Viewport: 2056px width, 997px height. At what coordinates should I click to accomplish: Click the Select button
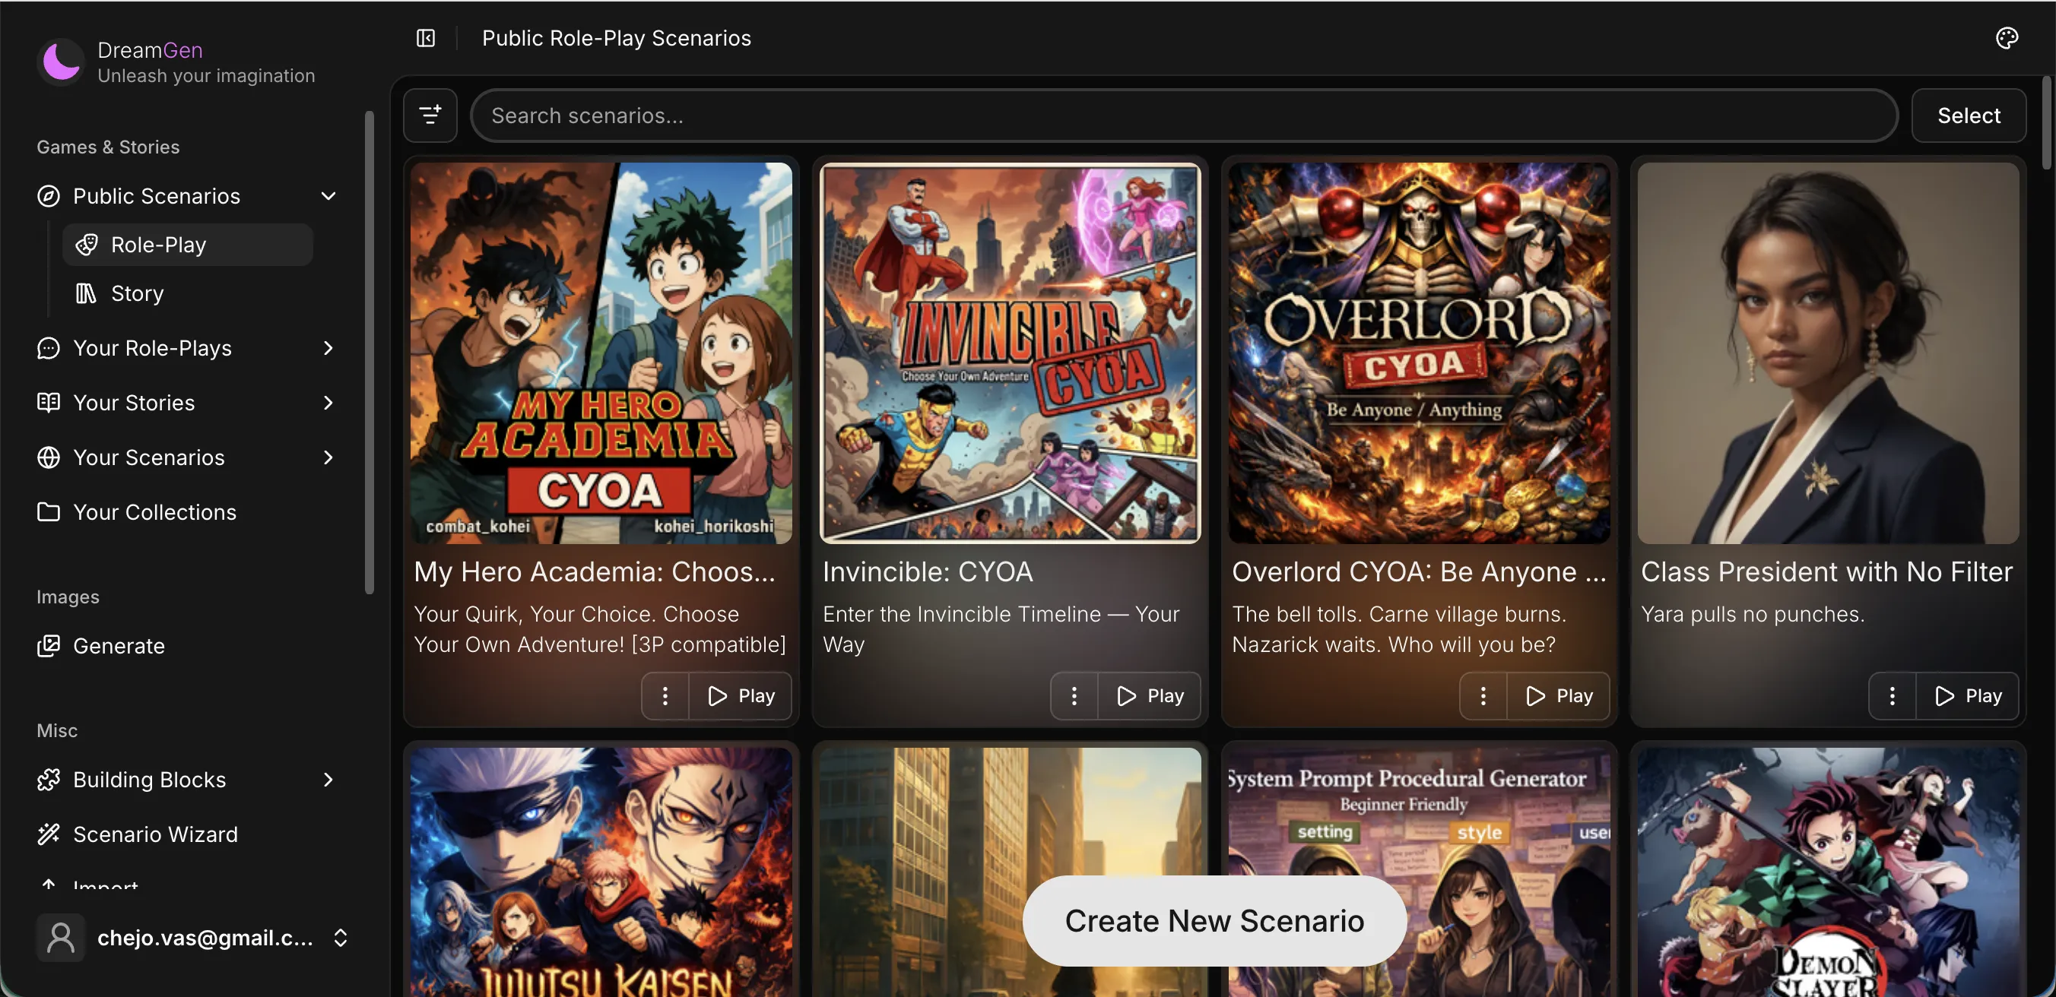coord(1969,116)
